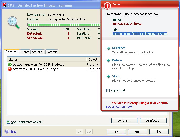Open the Virus.Win32.Sality.z link

(127, 24)
